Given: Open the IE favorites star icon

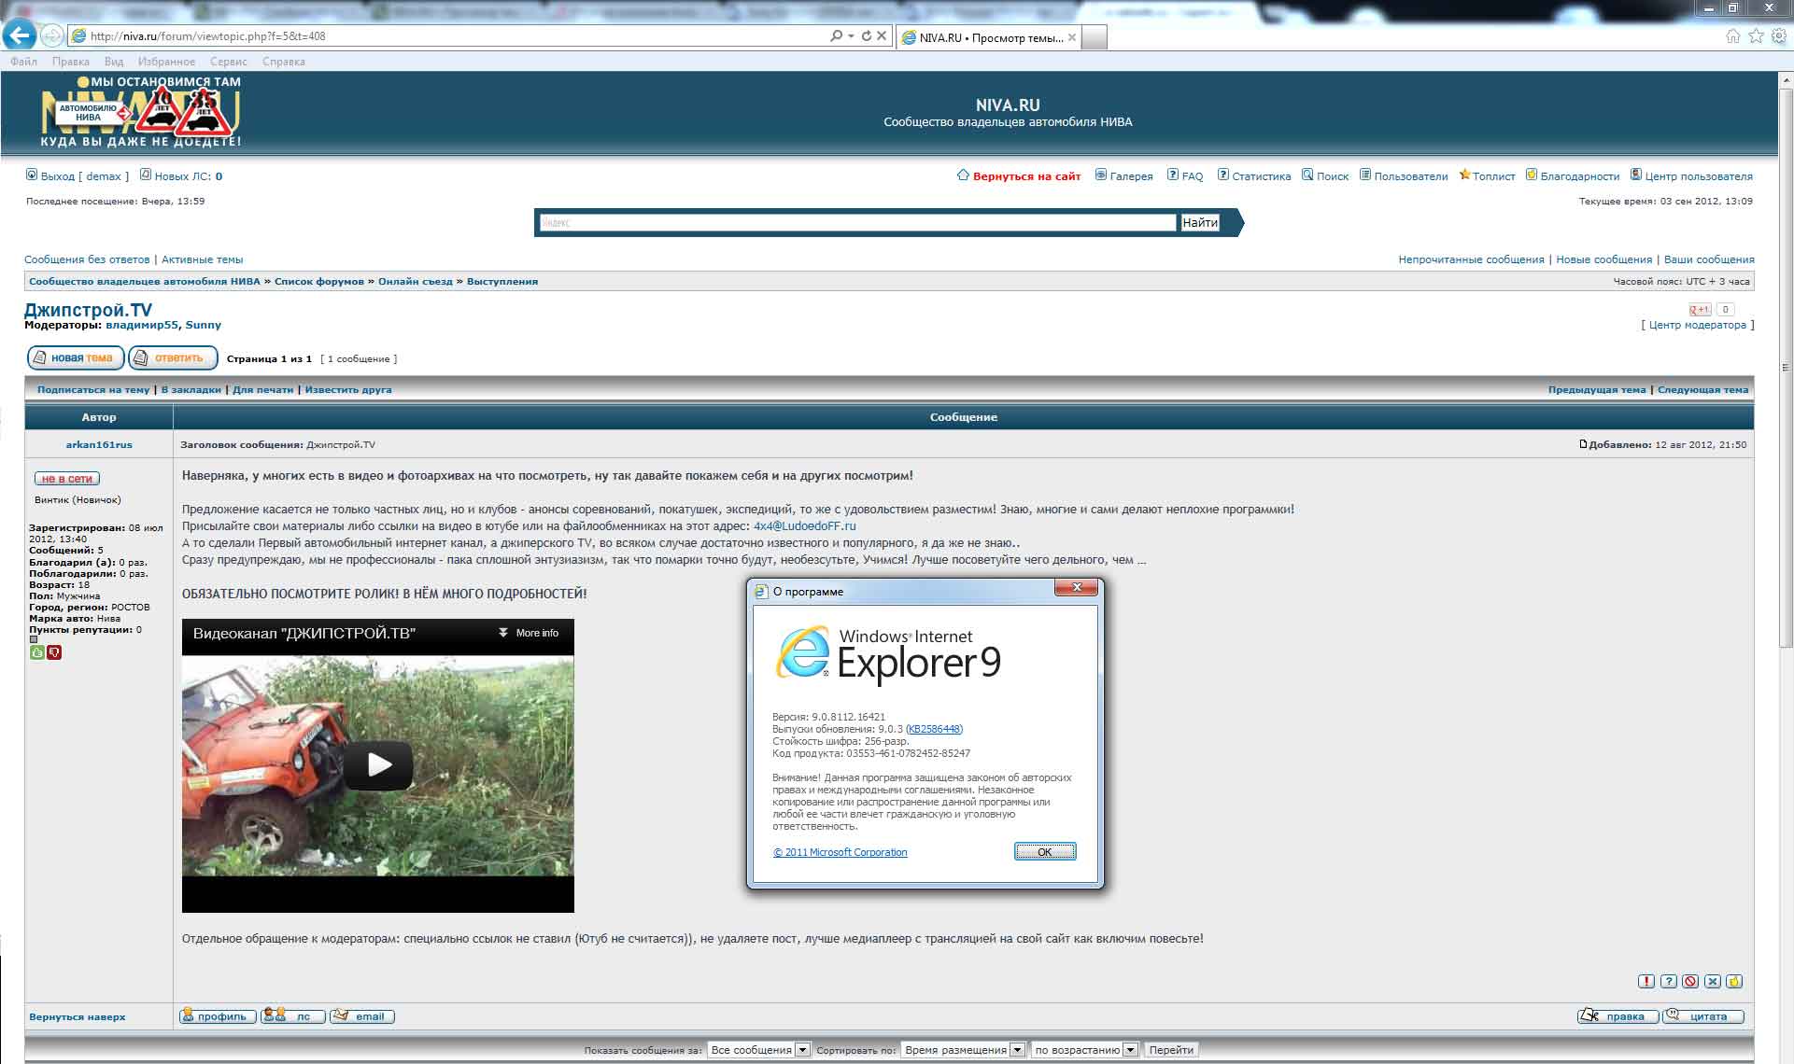Looking at the screenshot, I should 1756,36.
